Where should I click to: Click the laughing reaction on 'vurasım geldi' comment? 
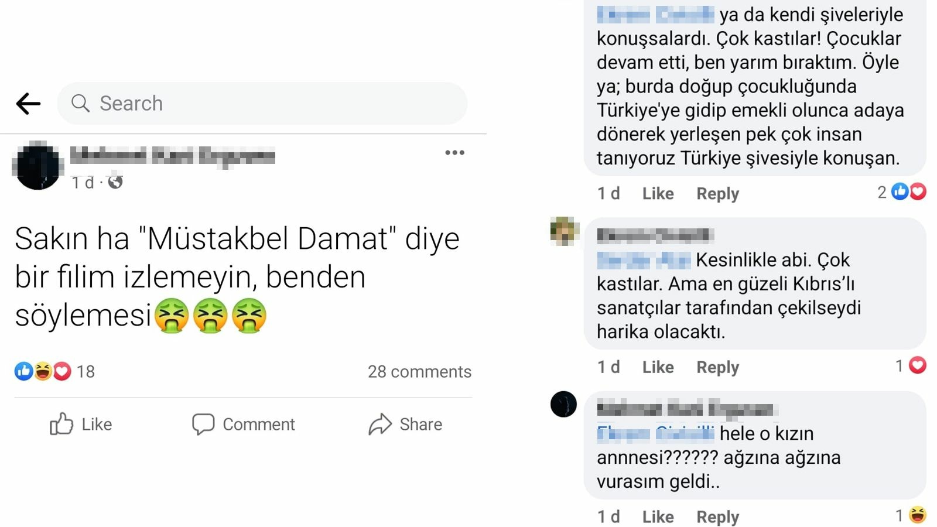918,515
